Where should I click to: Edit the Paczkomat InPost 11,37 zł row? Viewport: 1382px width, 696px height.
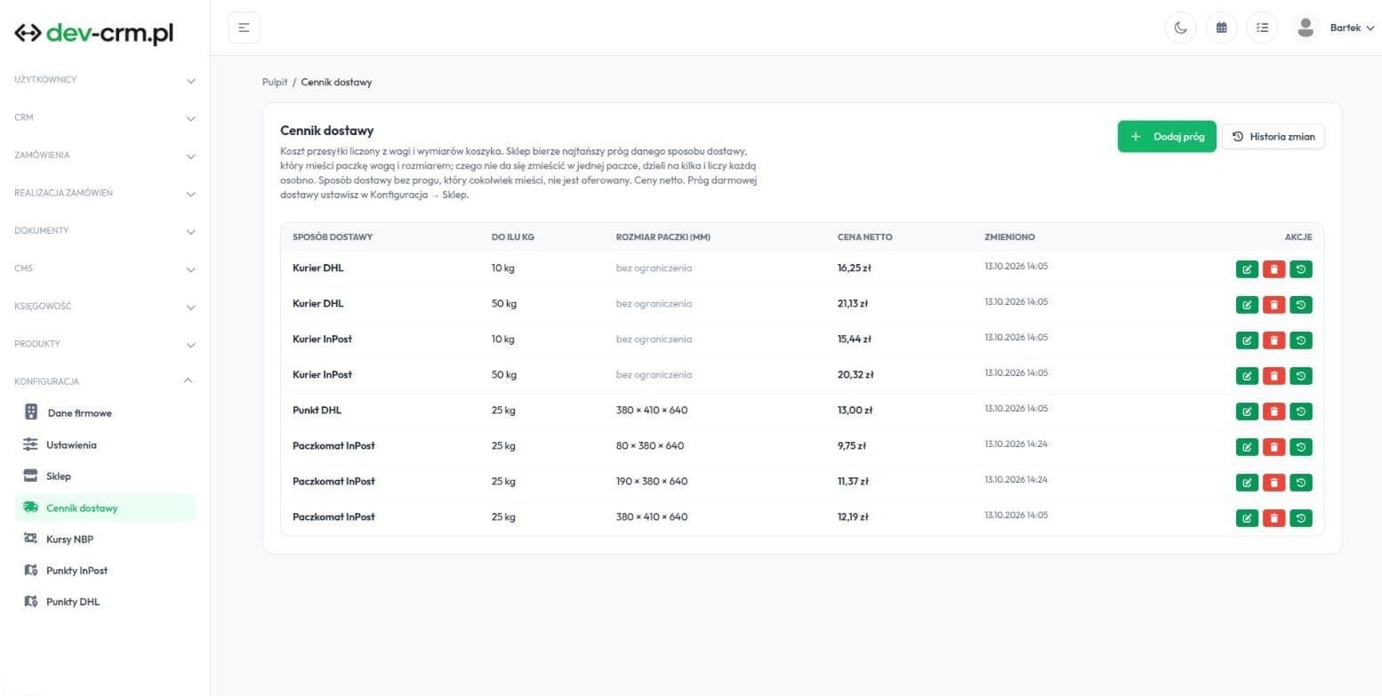click(x=1247, y=483)
